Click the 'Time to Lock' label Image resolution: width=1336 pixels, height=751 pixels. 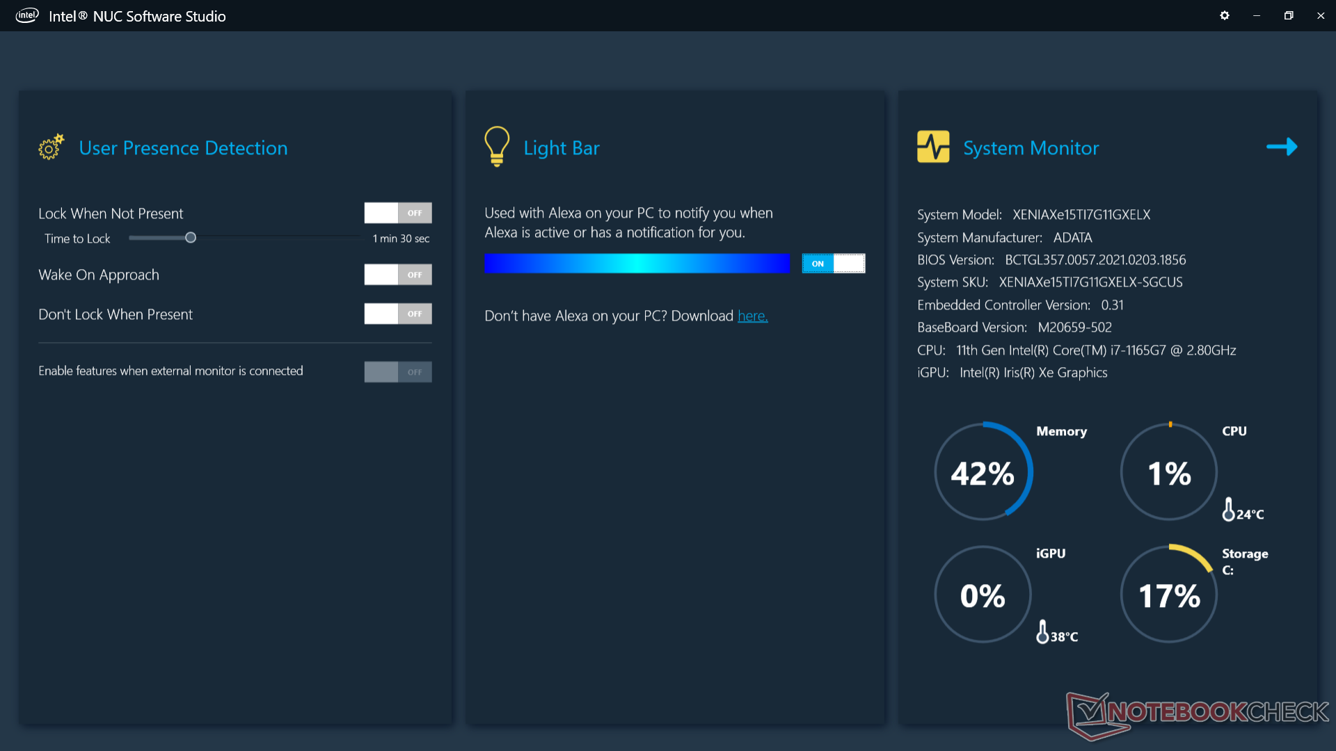pyautogui.click(x=77, y=239)
